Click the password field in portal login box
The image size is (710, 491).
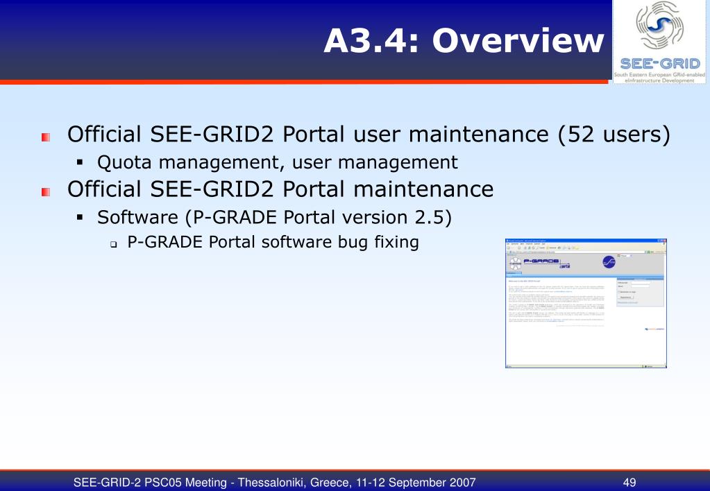pyautogui.click(x=641, y=286)
